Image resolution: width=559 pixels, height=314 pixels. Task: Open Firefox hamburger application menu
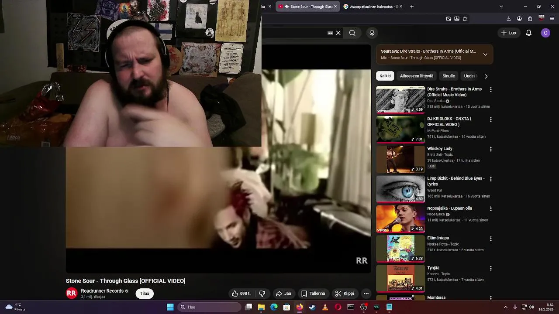coord(552,19)
